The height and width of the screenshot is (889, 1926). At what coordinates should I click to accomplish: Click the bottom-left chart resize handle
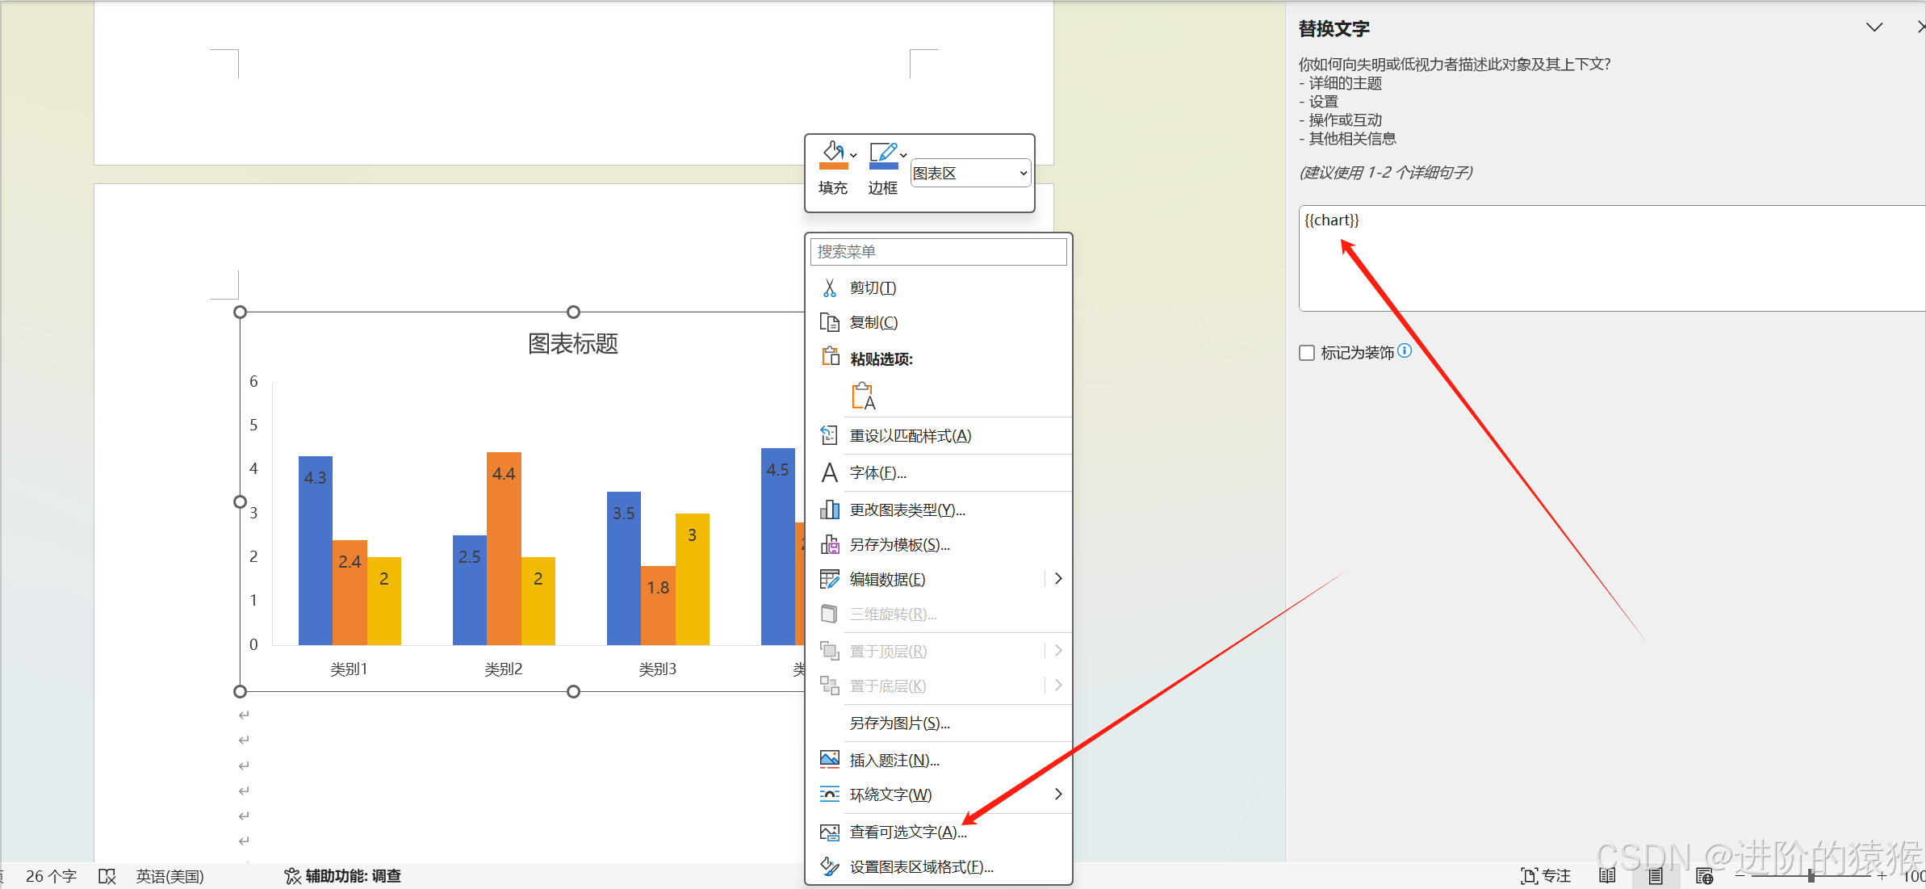coord(240,691)
